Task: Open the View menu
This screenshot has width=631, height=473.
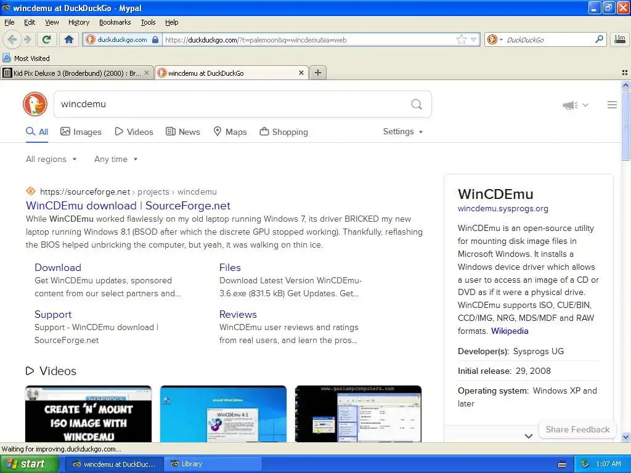Action: [52, 22]
